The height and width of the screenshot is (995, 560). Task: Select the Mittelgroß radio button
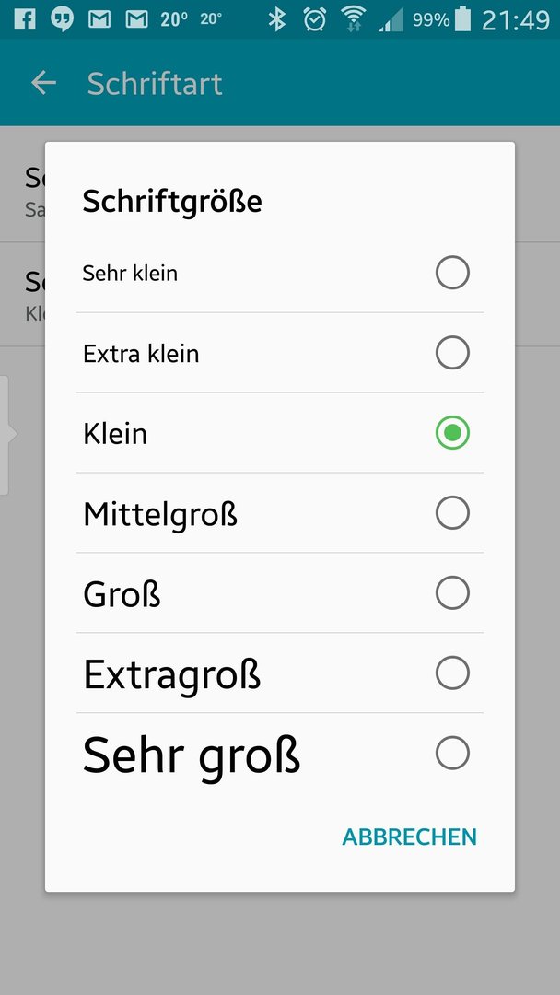[x=452, y=513]
